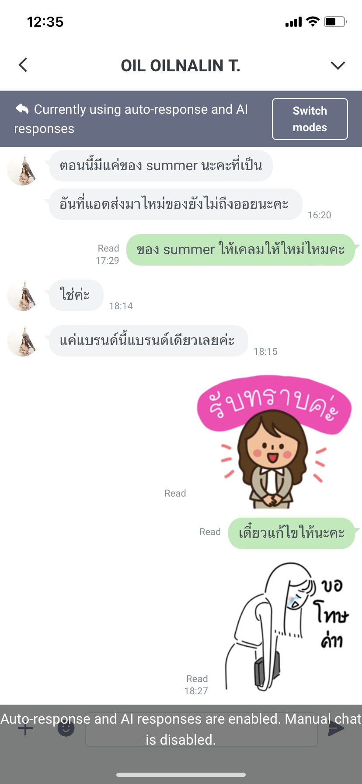Select the เดี๋ยวแก้ไขให้นะคะ message bubble
This screenshot has width=362, height=784.
point(292,533)
